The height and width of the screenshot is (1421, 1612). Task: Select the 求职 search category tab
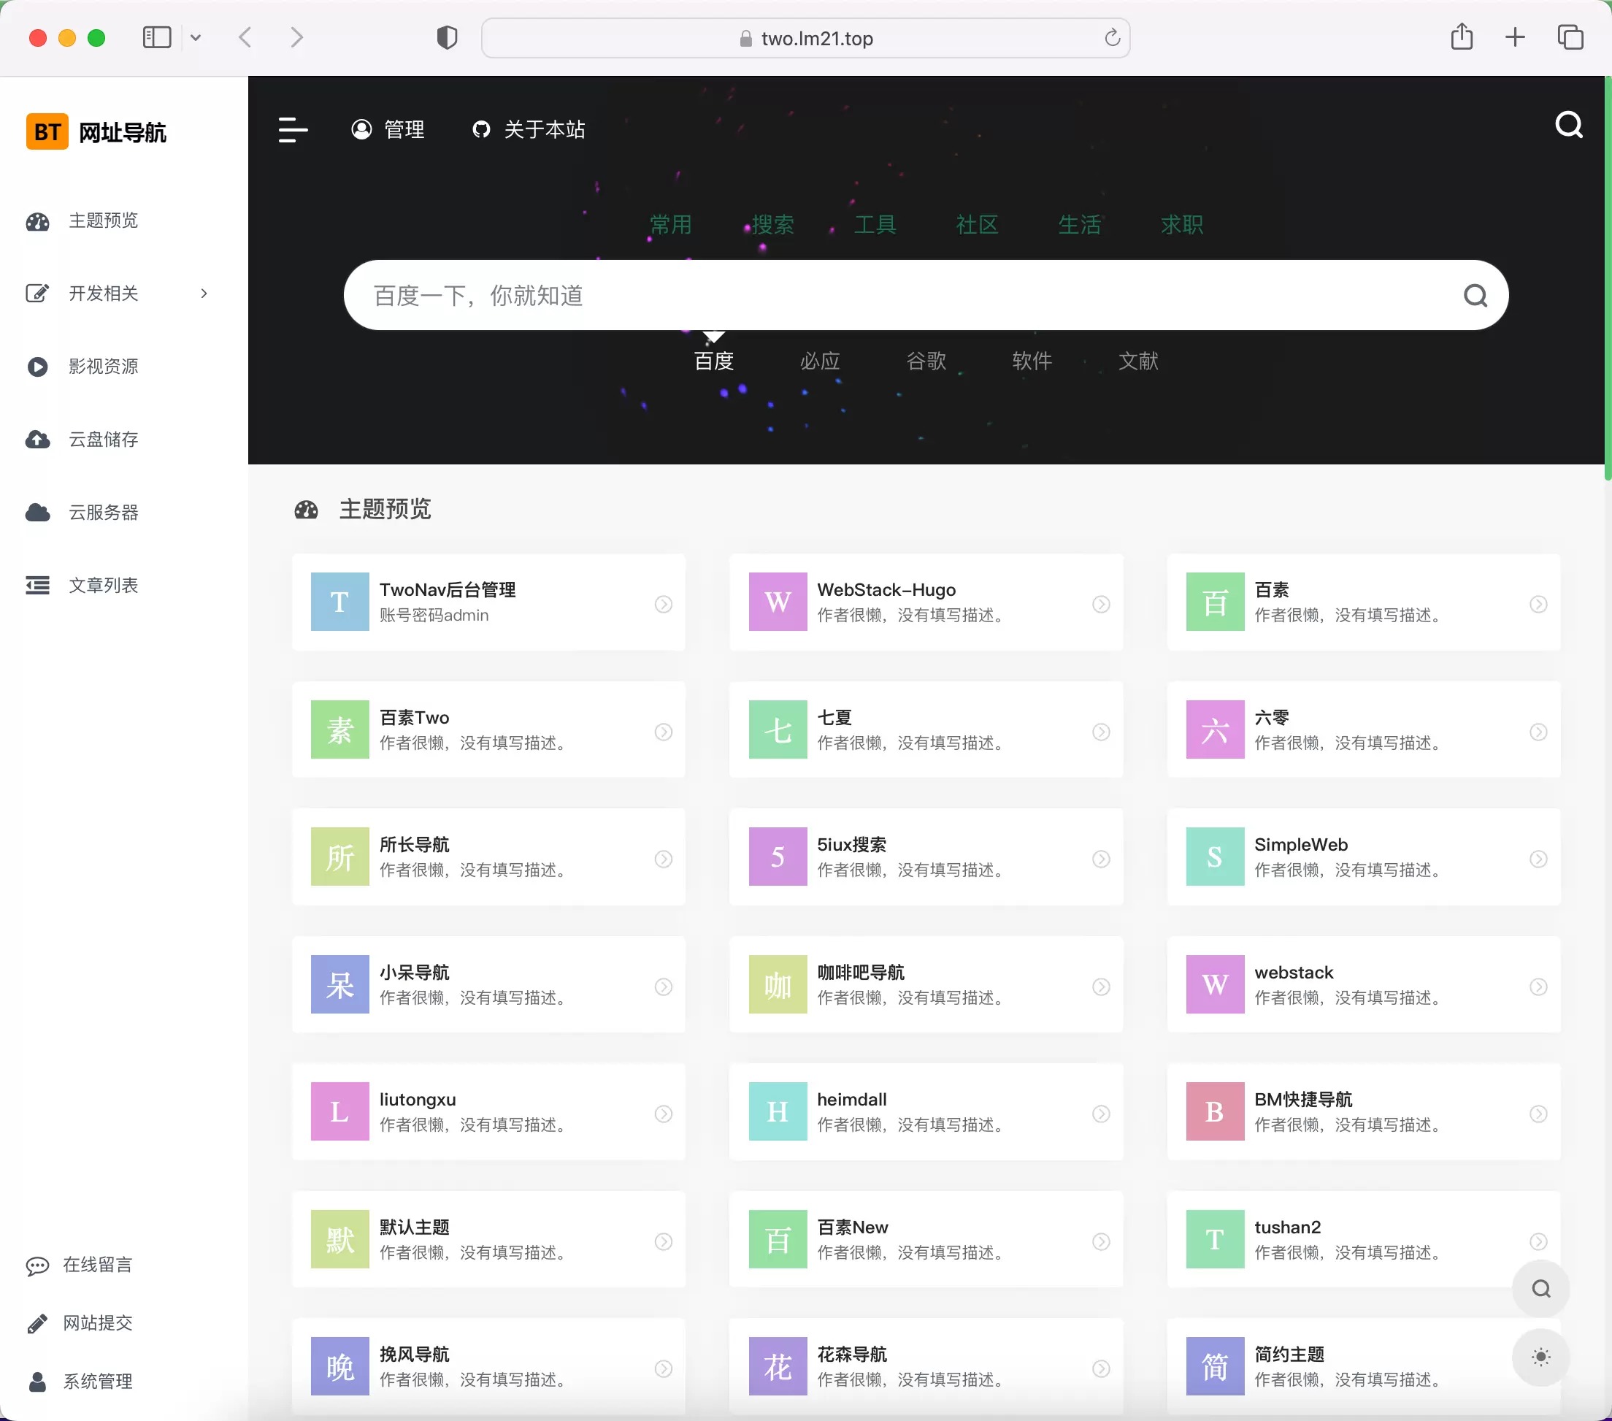point(1181,225)
